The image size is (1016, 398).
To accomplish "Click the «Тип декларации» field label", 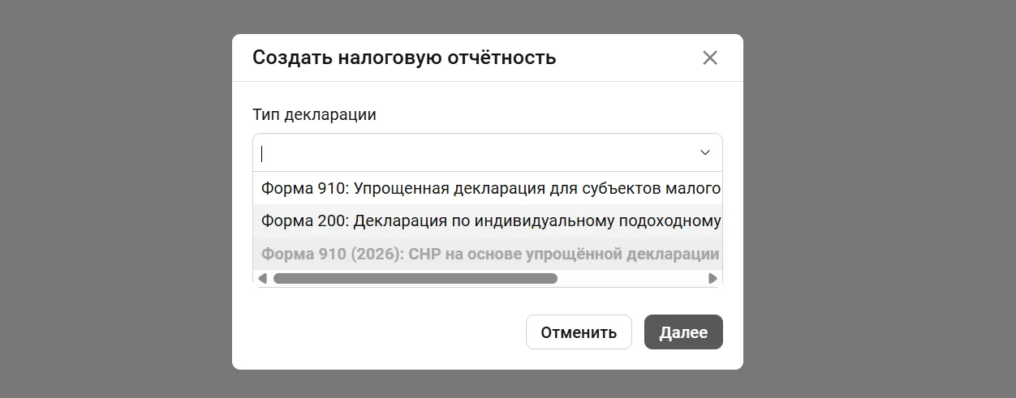I will [x=314, y=114].
